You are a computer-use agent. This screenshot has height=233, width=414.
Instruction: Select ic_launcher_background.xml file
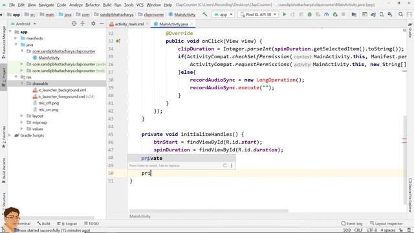click(62, 90)
